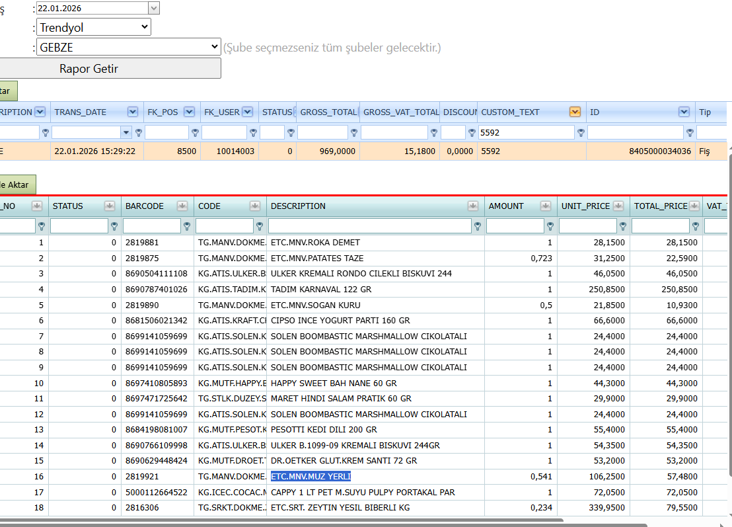Click filter icon under DESCRIPTION column
Screen dimensions: 732x527
pos(478,226)
